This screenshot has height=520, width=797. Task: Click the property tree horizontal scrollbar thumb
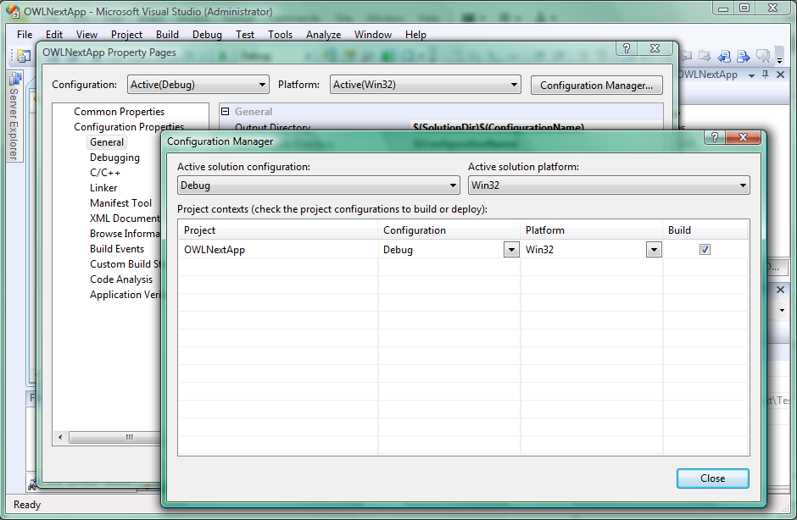114,437
